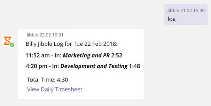The image size is (211, 106).
Task: Click the white bot reply message card
Action: pos(81,64)
